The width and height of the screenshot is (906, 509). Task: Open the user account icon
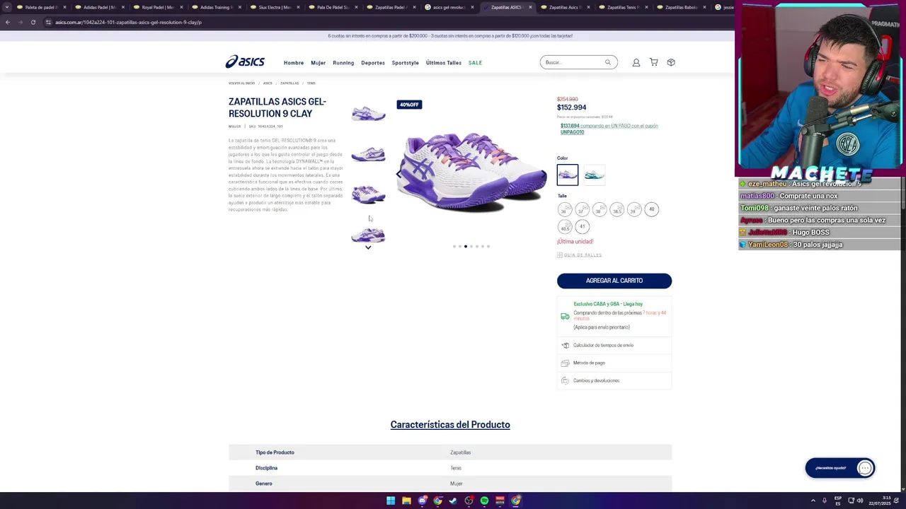coord(636,62)
